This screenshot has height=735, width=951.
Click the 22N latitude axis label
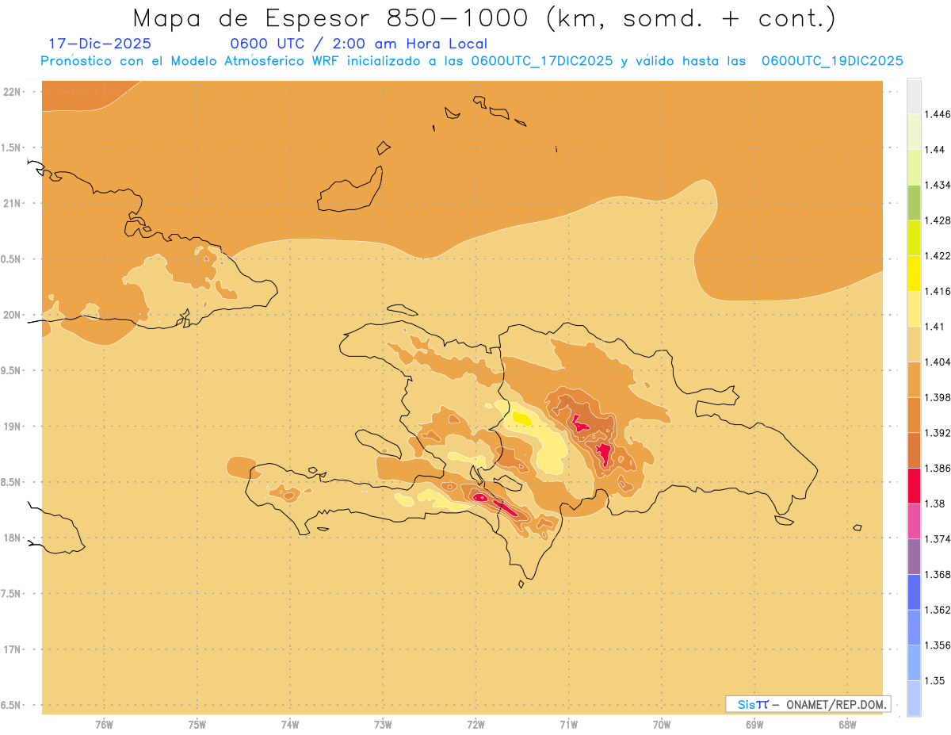coord(12,91)
